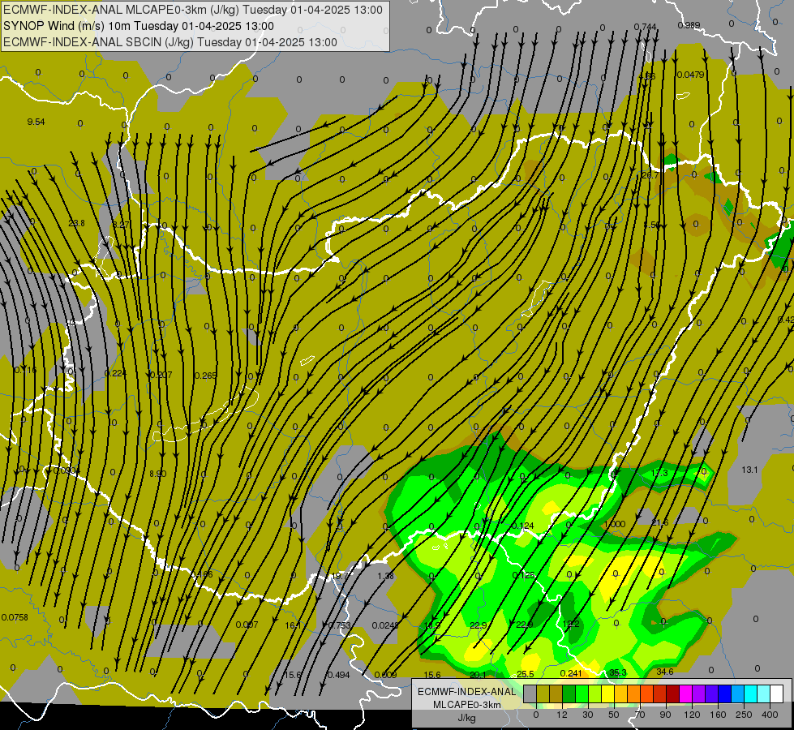This screenshot has width=794, height=730.
Task: Click the bright green legend swatch
Action: 582,693
